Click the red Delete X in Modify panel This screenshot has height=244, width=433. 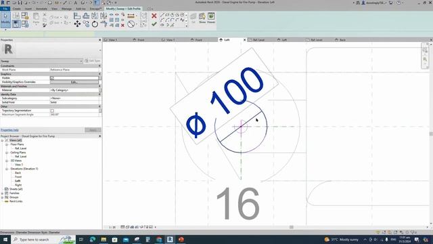pyautogui.click(x=122, y=25)
